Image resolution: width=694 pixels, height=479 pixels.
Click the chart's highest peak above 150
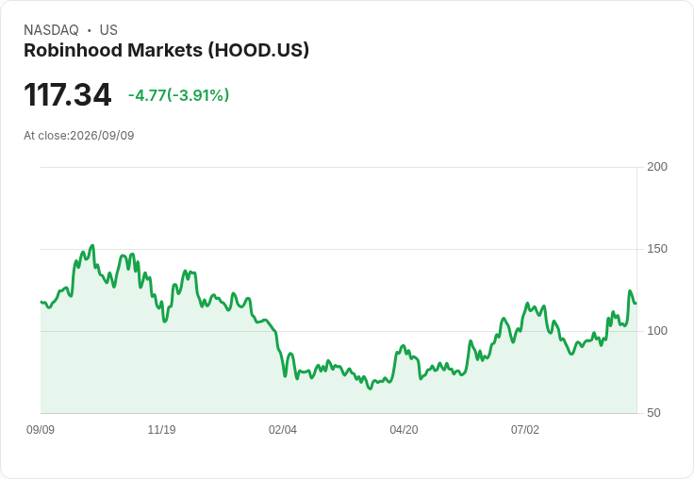coord(92,246)
